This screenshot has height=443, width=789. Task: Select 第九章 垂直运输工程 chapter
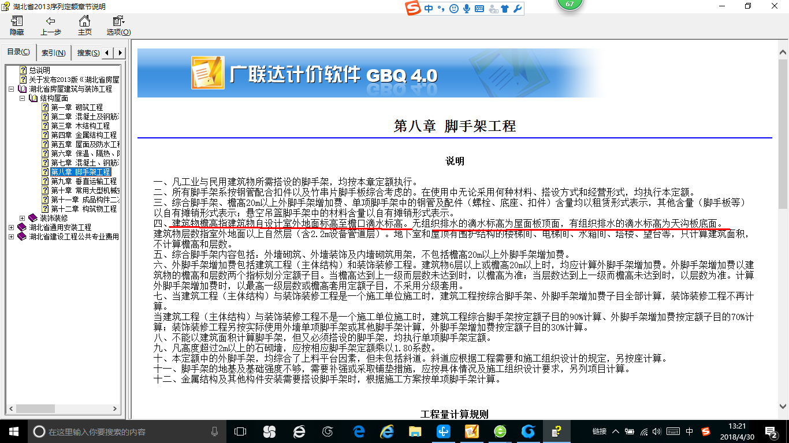84,181
